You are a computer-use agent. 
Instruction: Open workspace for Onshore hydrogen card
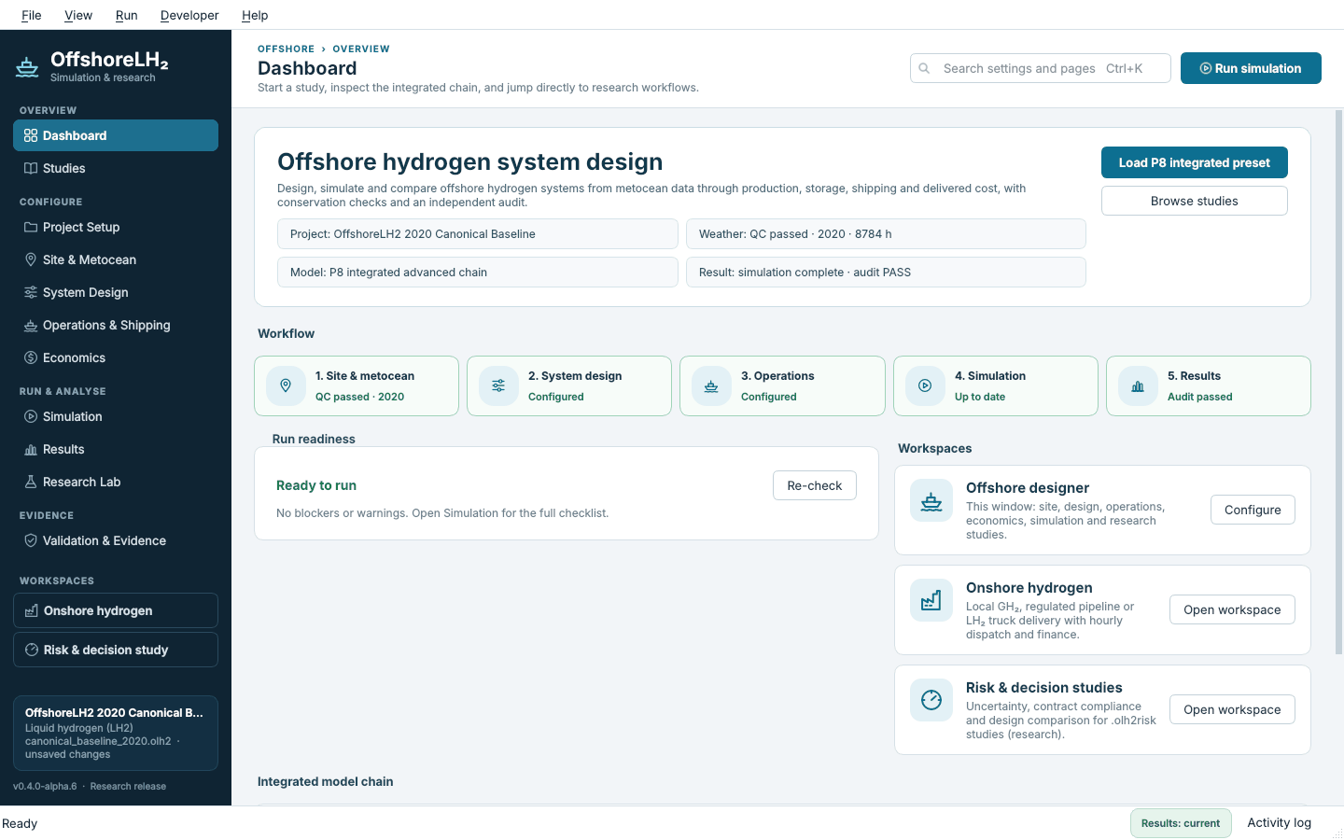[x=1232, y=609]
